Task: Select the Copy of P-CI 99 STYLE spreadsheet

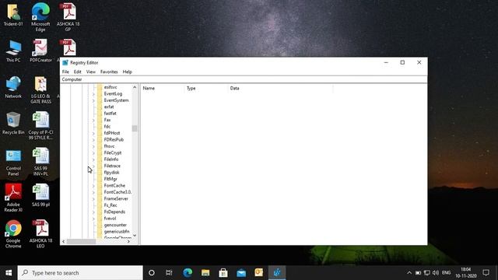Action: tap(40, 126)
